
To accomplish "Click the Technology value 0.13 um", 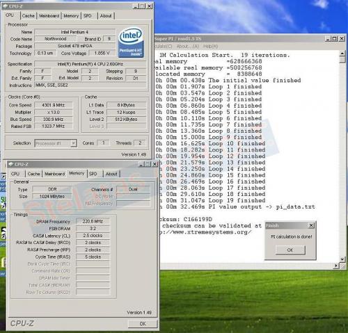I will (x=45, y=53).
